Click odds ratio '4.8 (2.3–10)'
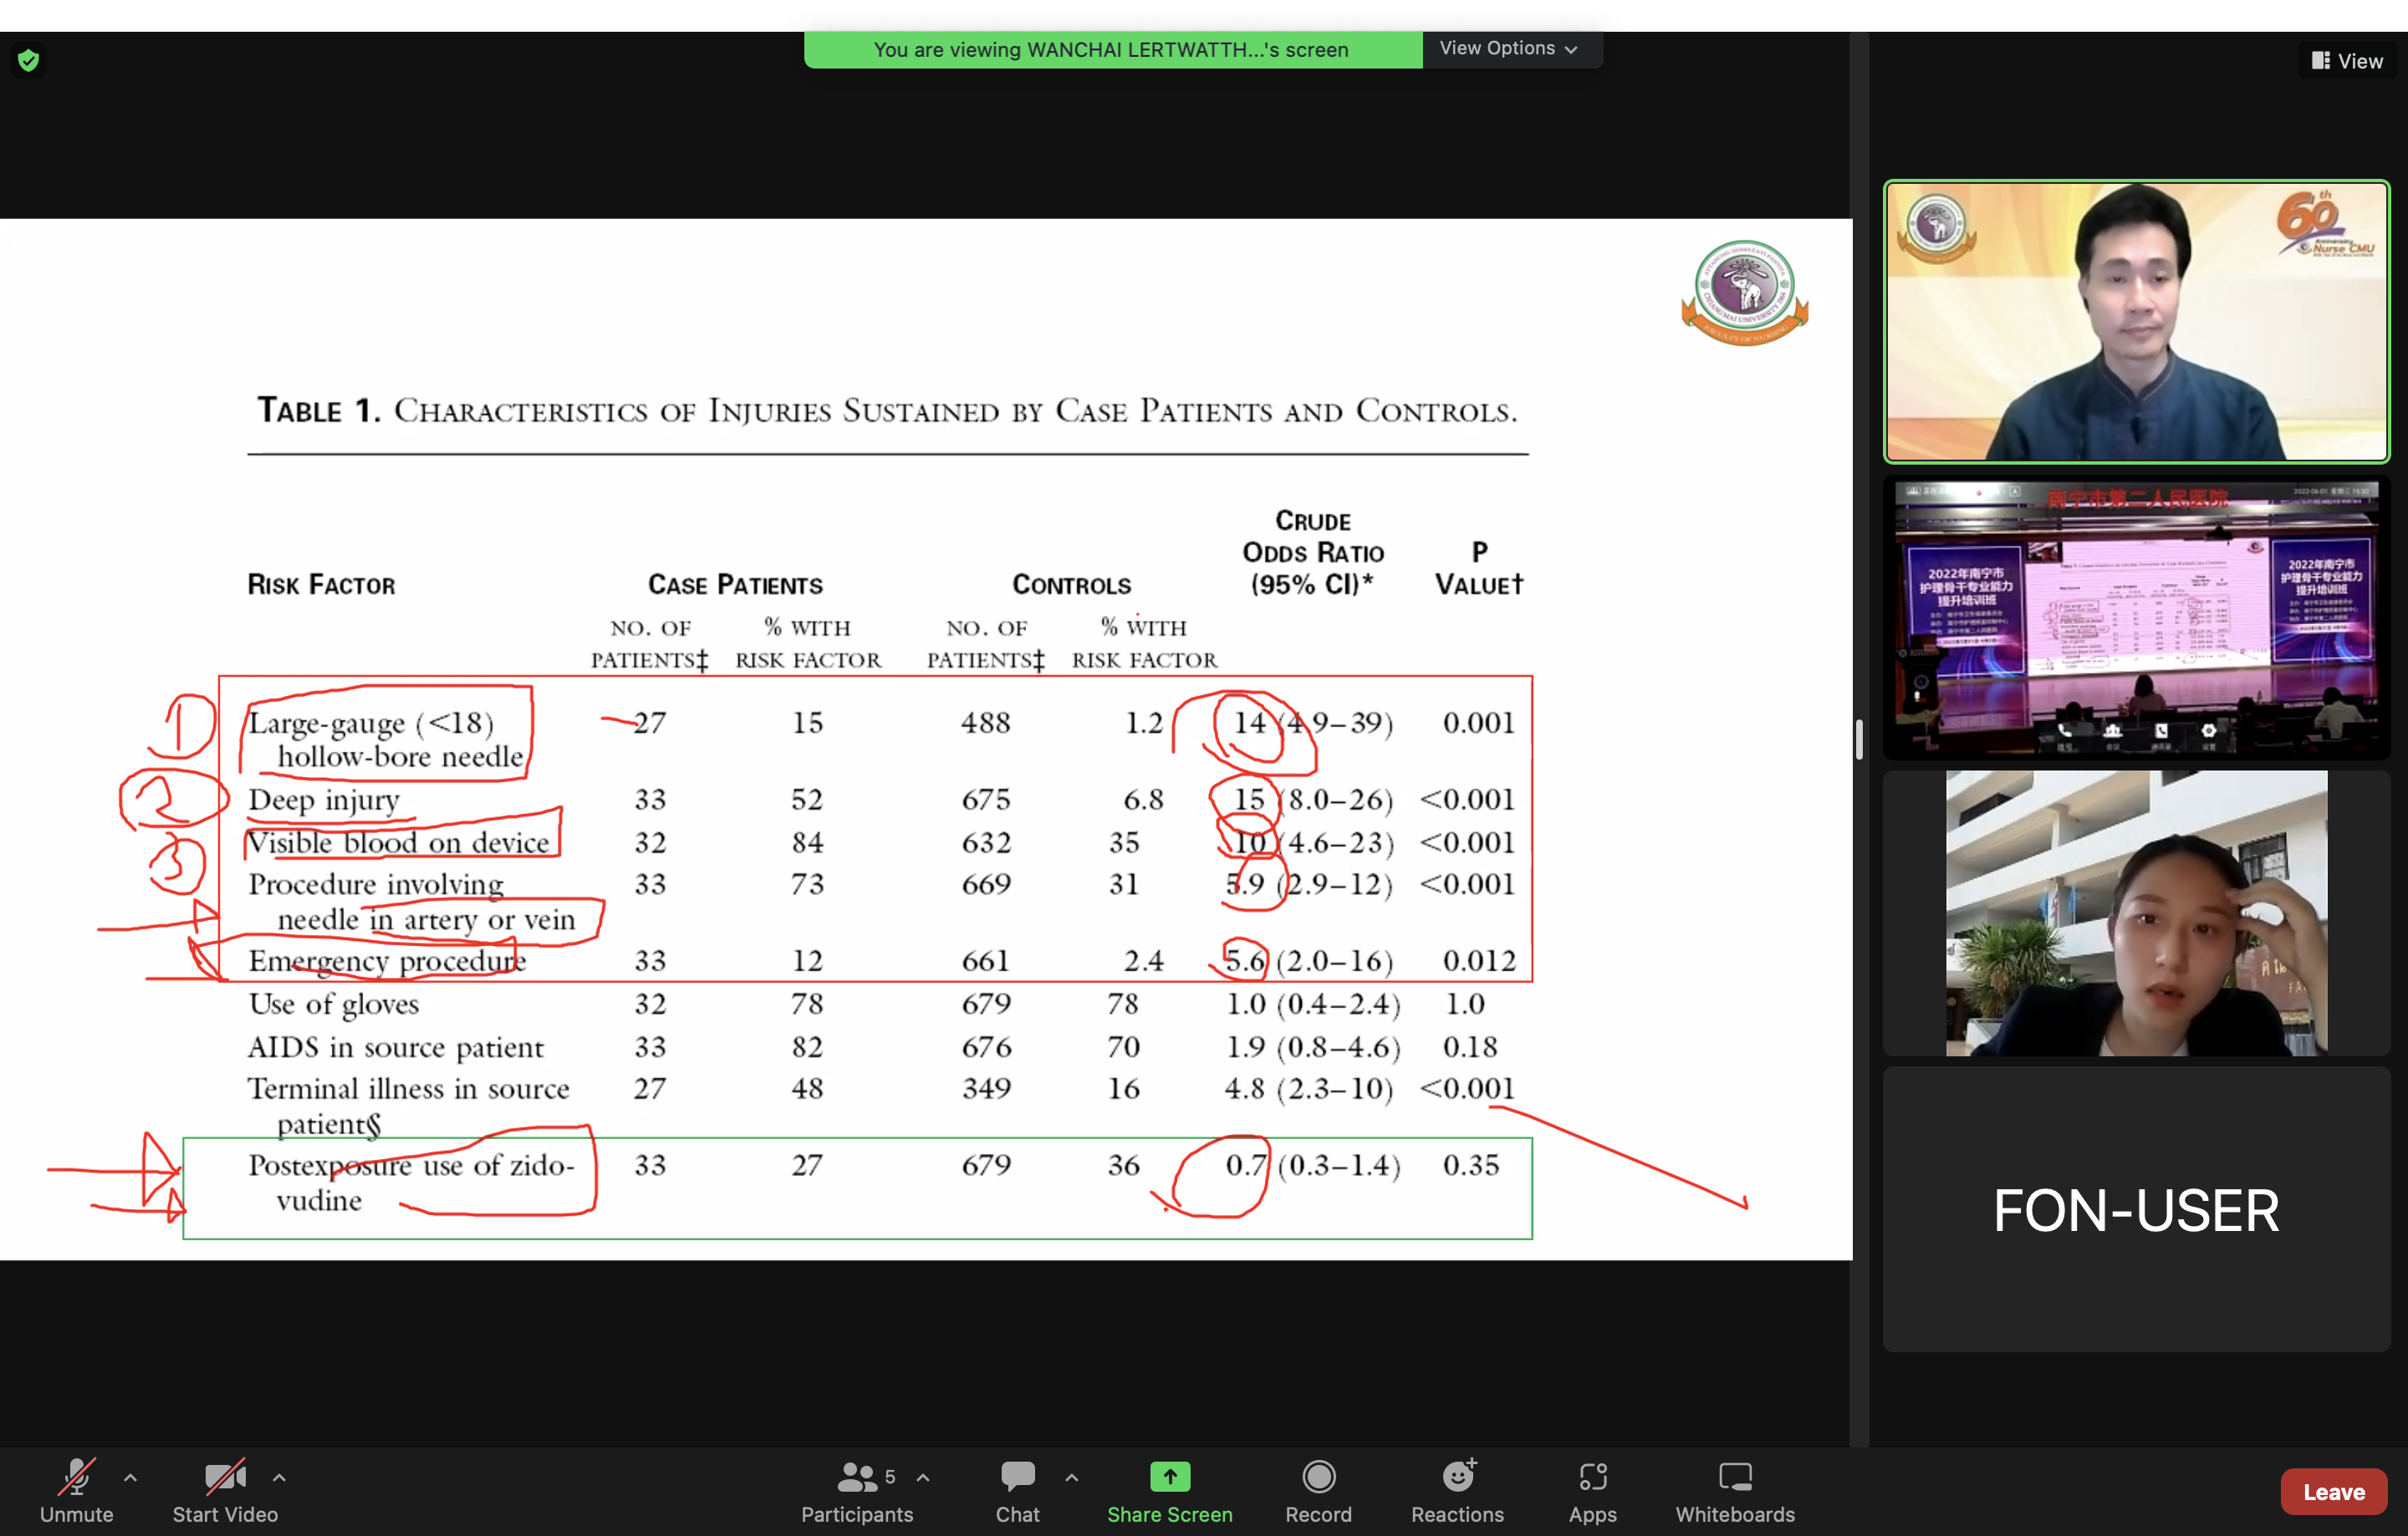This screenshot has width=2408, height=1536. 1308,1088
